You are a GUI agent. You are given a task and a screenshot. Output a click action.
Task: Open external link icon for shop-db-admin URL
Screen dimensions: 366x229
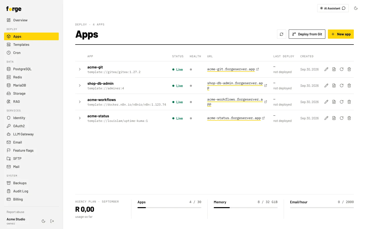[266, 85]
